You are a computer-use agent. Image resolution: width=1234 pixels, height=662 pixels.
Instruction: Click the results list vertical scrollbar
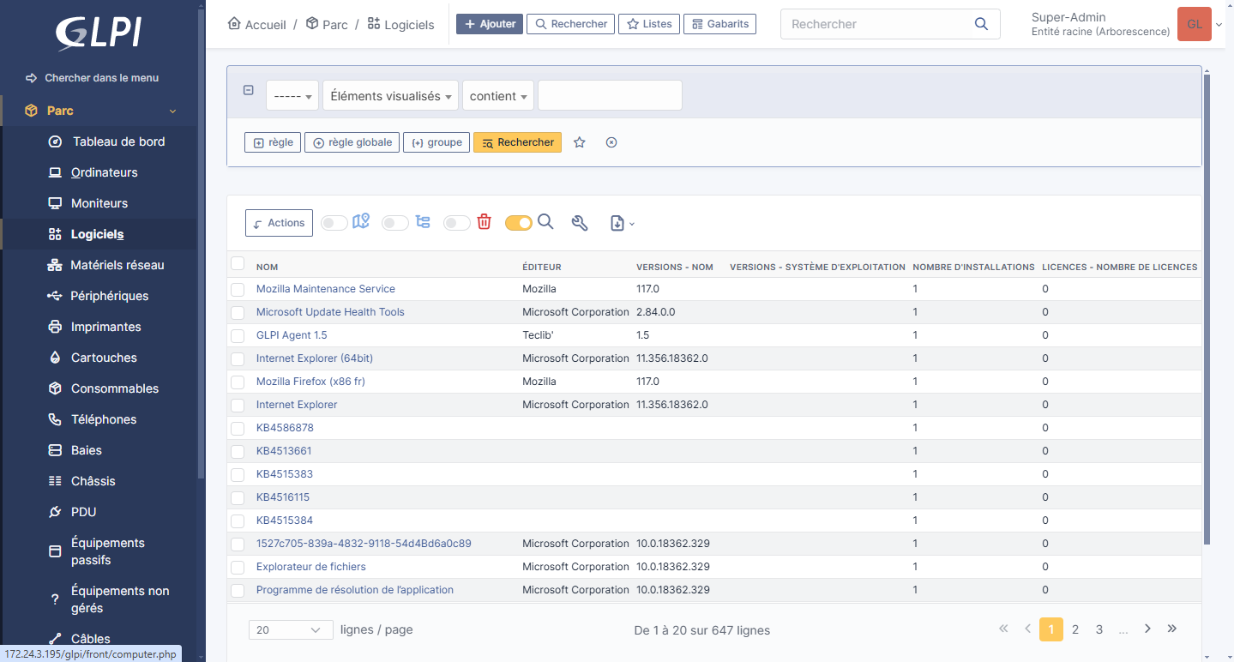(x=1207, y=309)
